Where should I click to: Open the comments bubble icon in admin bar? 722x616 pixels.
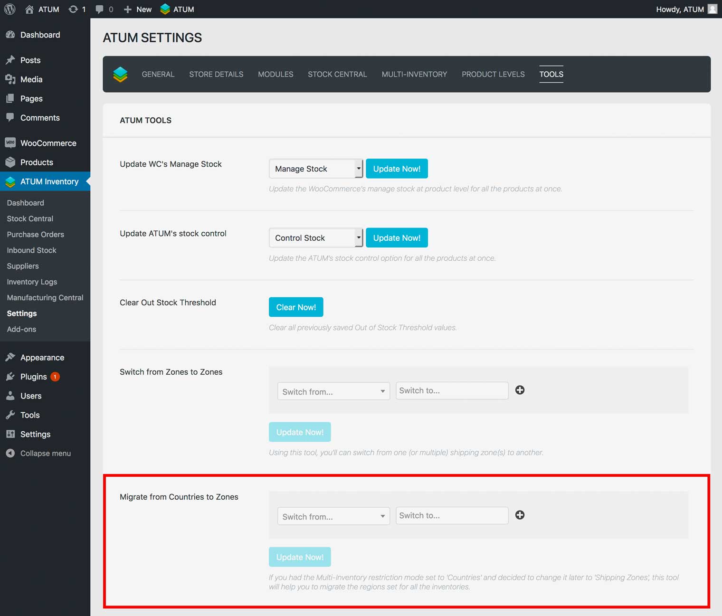99,9
